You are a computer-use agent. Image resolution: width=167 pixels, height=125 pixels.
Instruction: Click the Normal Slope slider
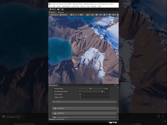91,89
